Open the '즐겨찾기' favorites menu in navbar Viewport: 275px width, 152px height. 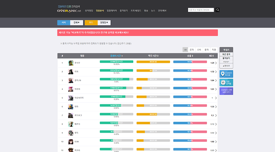click(x=124, y=11)
